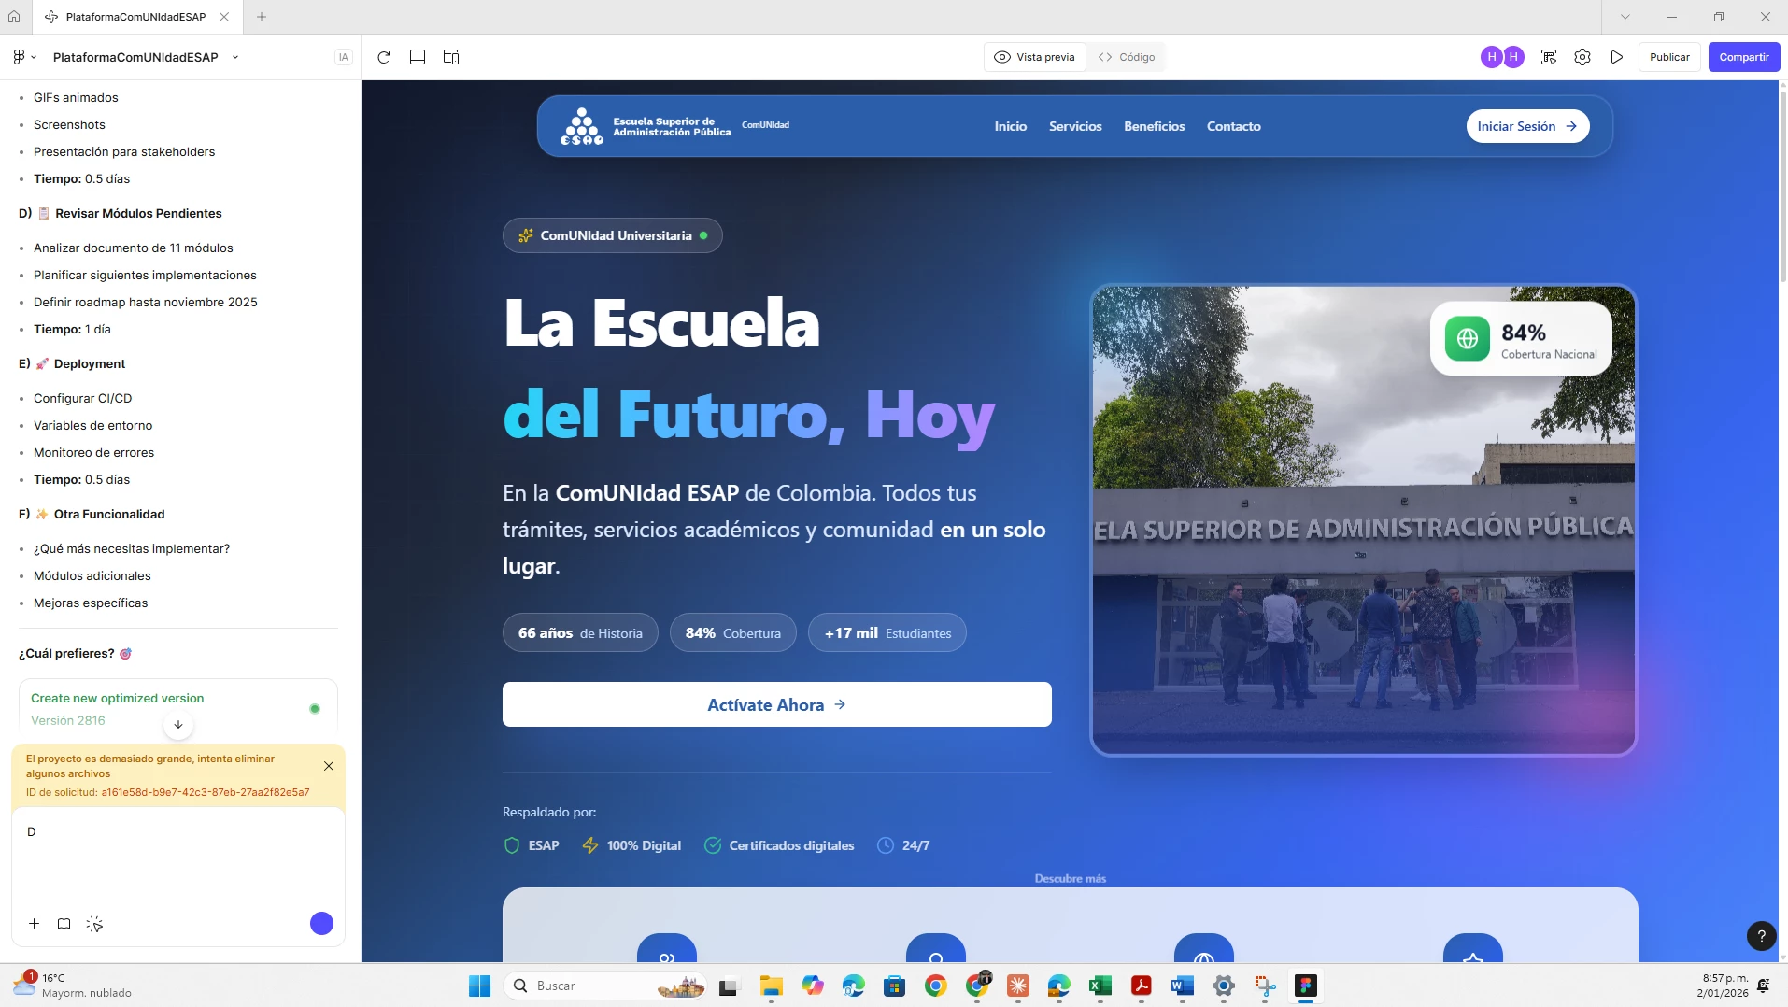
Task: Switch to Código view
Action: [1127, 57]
